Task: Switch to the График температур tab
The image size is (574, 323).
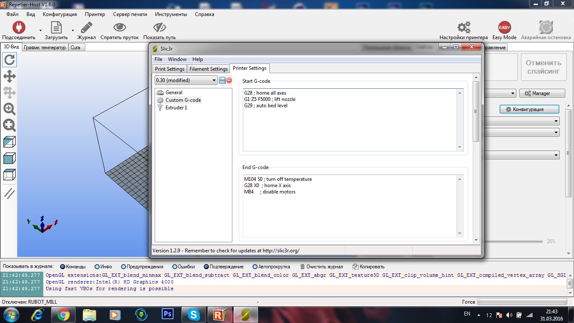Action: click(x=45, y=48)
